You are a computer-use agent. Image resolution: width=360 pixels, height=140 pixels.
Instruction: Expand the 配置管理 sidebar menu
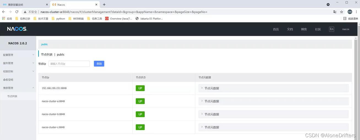click(18, 55)
